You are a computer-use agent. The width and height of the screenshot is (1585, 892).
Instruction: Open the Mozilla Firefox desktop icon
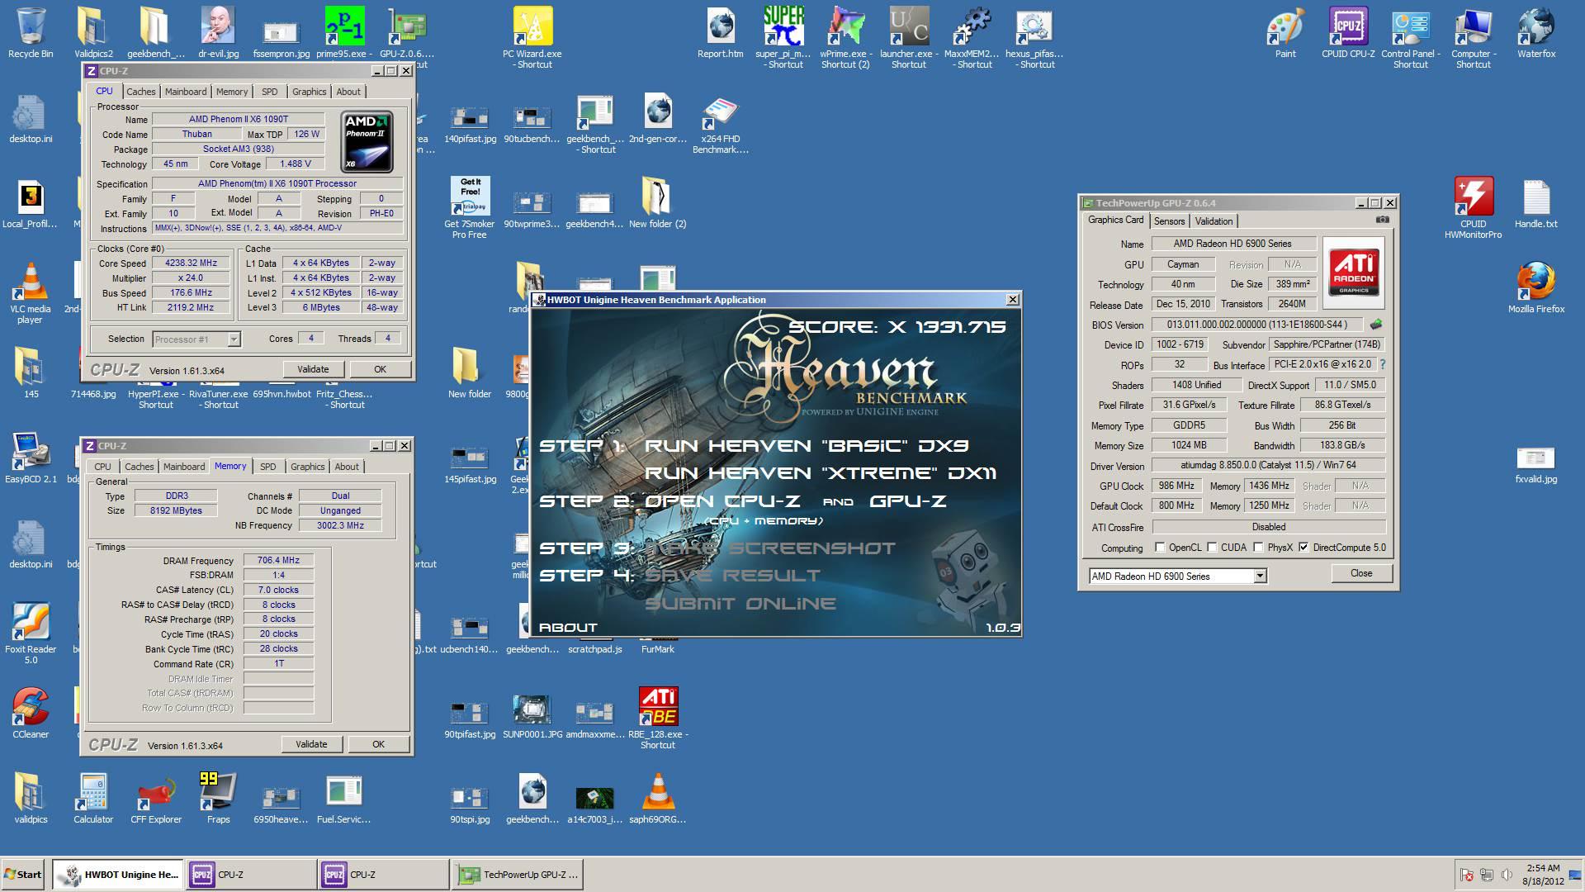pyautogui.click(x=1535, y=288)
